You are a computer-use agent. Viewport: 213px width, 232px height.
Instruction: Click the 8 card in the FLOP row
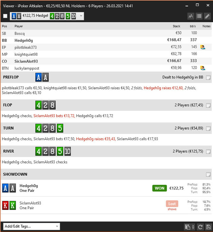point(52,105)
